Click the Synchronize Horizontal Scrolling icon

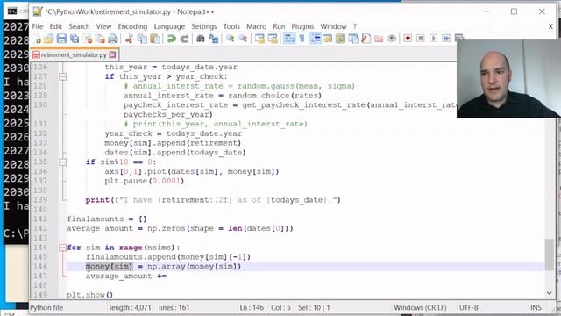[273, 39]
